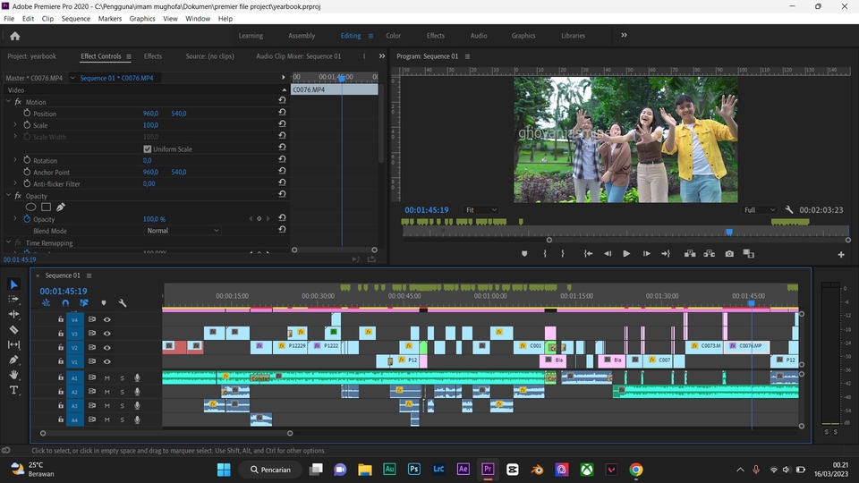Screen dimensions: 859x483
Task: Toggle Uniform Scale checkbox
Action: click(x=147, y=149)
